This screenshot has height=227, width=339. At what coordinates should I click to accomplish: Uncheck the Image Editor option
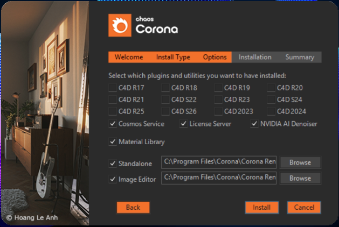(113, 179)
